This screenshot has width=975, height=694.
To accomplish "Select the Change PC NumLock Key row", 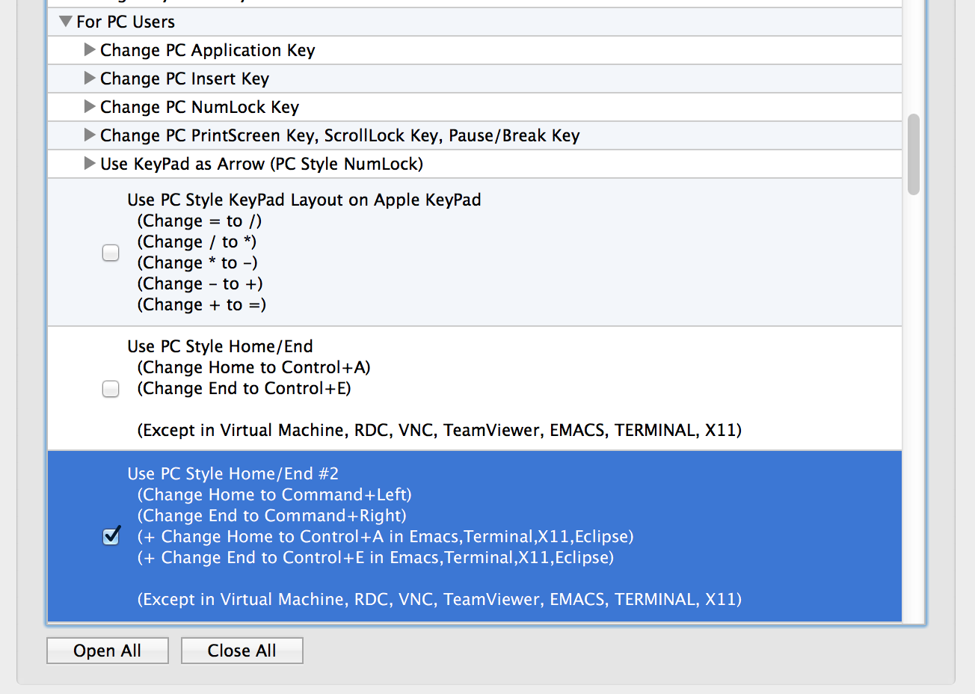I will coord(475,107).
